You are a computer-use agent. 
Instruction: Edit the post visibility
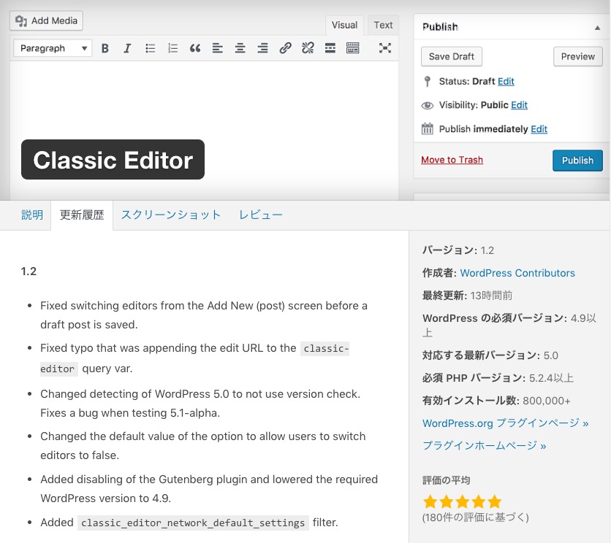[x=520, y=105]
